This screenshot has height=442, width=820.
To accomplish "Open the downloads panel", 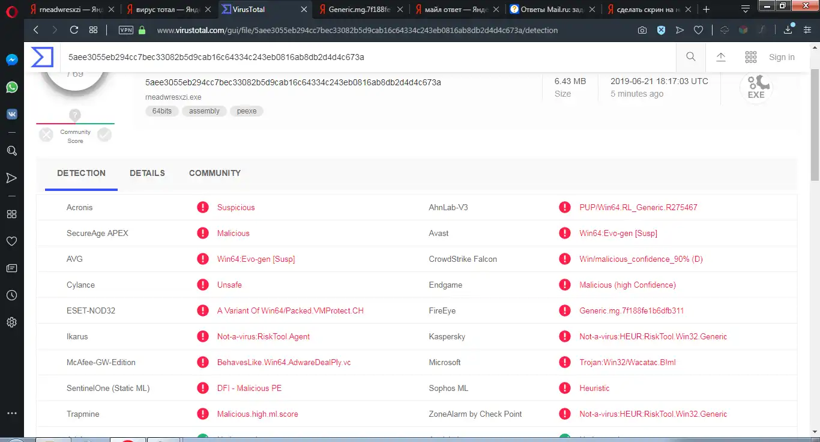I will (788, 30).
